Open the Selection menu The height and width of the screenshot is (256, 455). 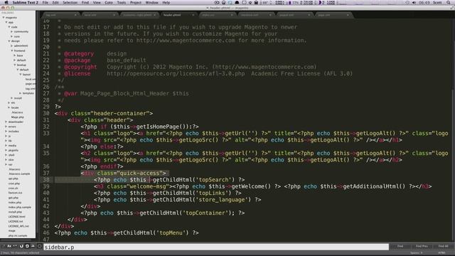pyautogui.click(x=70, y=2)
